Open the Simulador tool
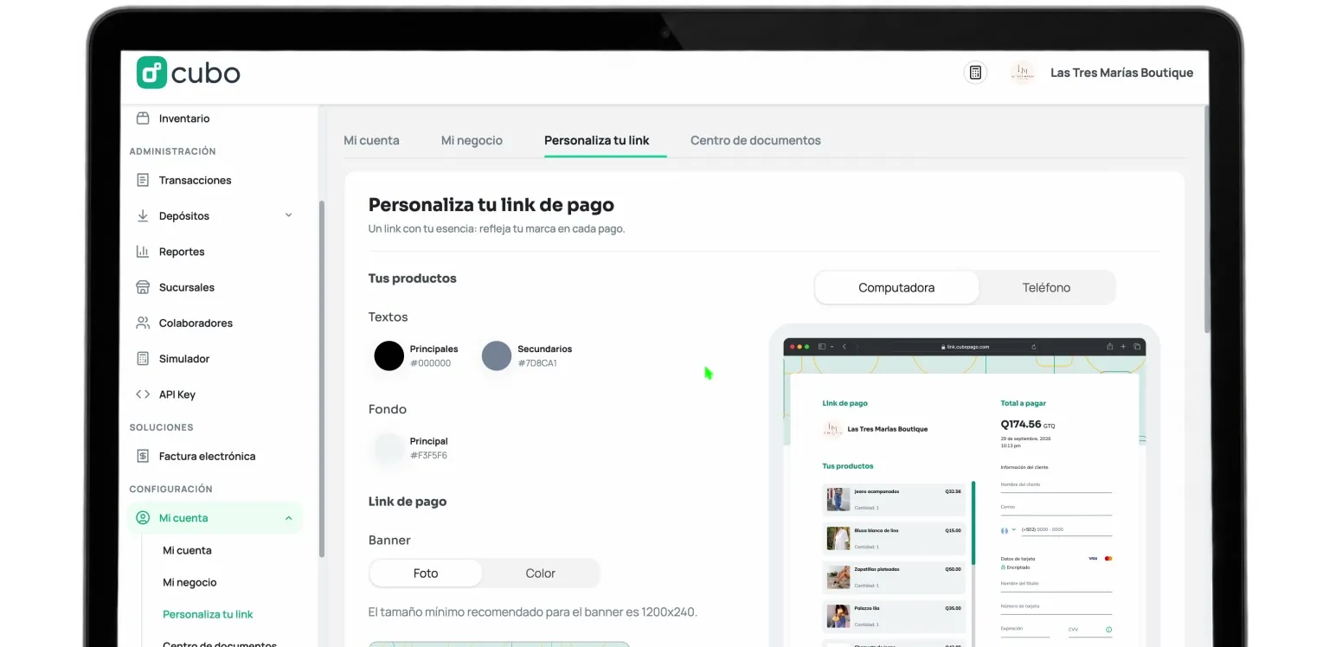The height and width of the screenshot is (647, 1329). click(184, 358)
